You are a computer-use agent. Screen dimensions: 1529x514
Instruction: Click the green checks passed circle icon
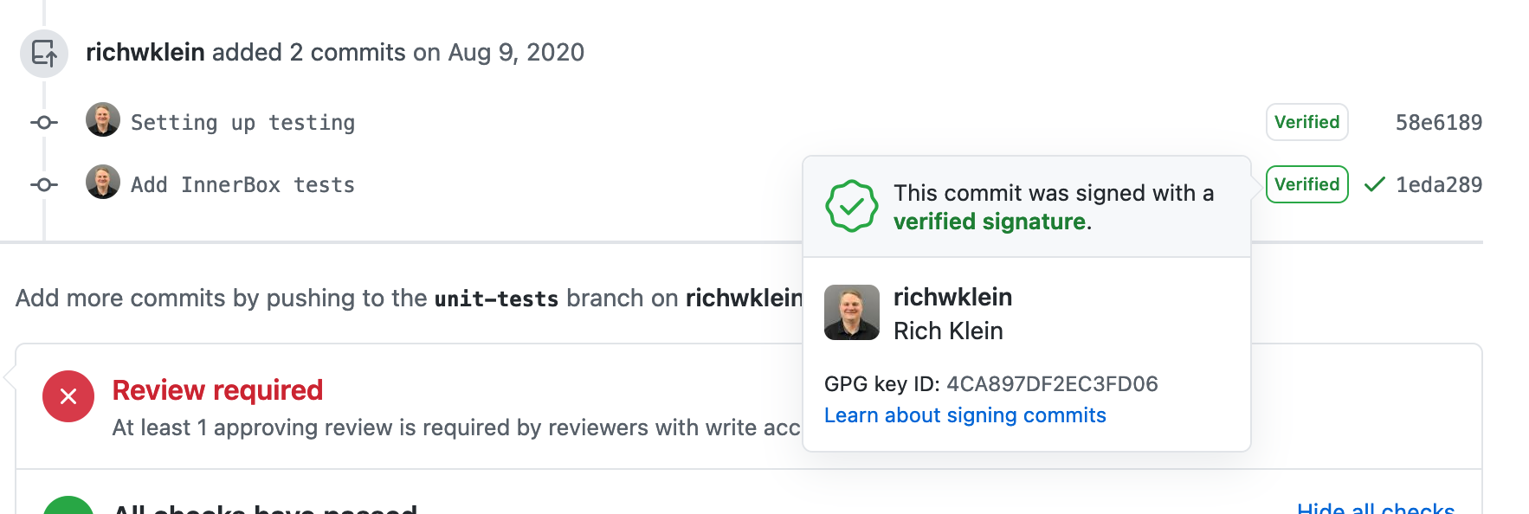coord(68,507)
